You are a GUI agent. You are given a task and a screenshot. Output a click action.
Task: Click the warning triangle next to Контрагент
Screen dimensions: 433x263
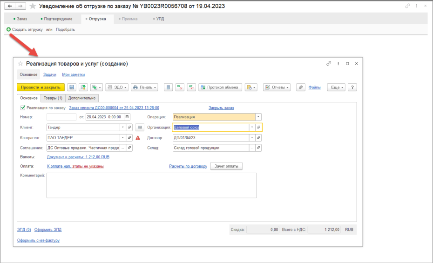(138, 138)
